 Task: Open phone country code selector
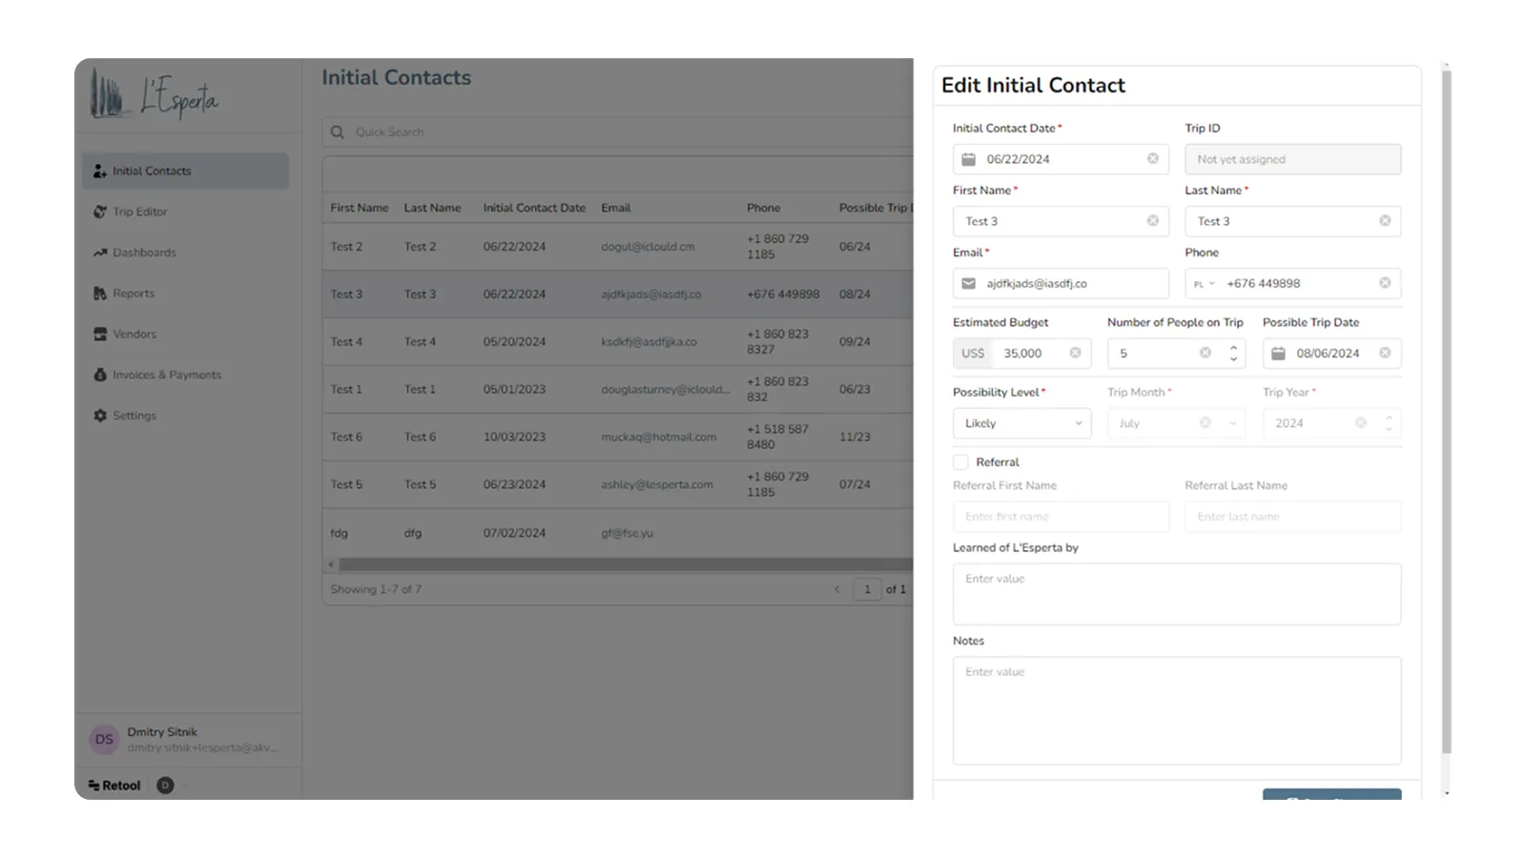click(x=1204, y=284)
